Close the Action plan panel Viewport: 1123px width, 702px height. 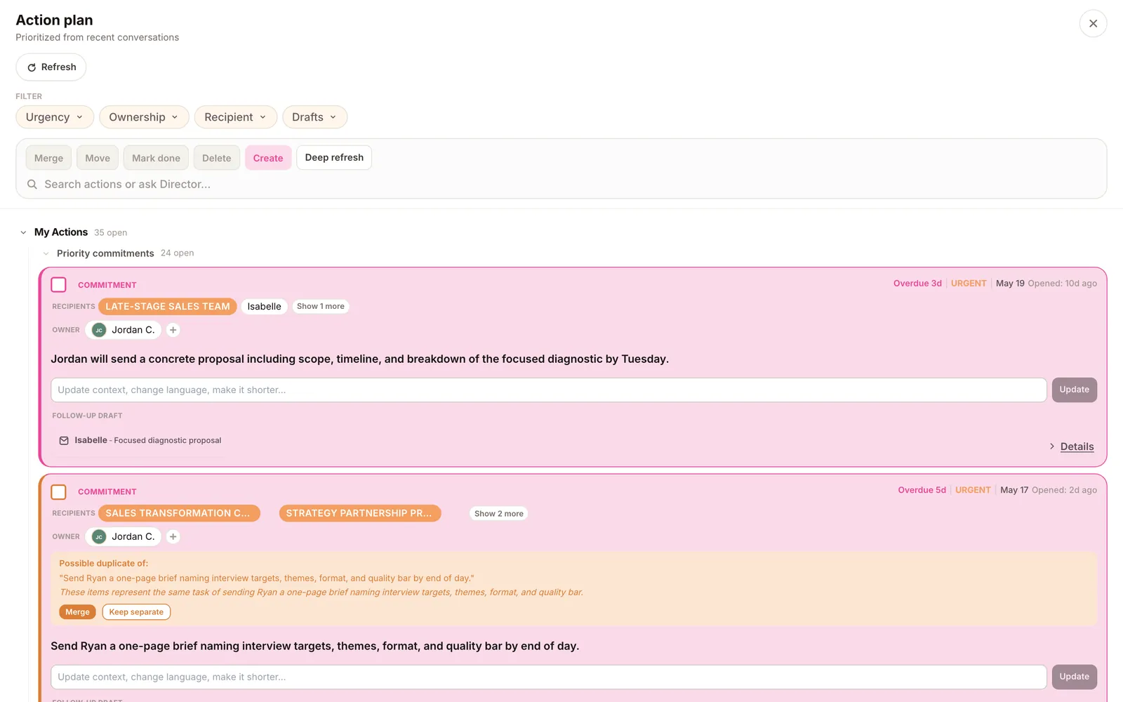pos(1093,24)
